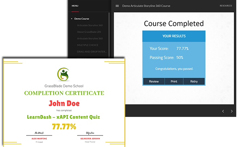
Task: Open the MENU tab
Action: pyautogui.click(x=75, y=6)
